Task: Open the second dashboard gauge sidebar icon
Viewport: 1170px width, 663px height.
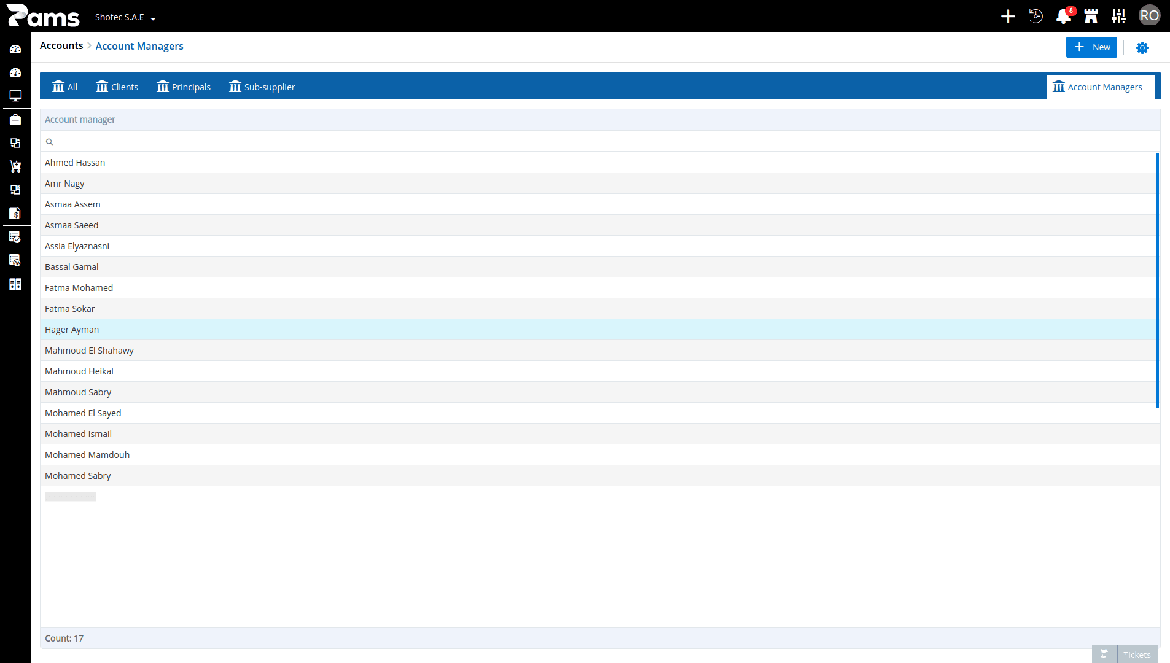Action: pyautogui.click(x=15, y=72)
